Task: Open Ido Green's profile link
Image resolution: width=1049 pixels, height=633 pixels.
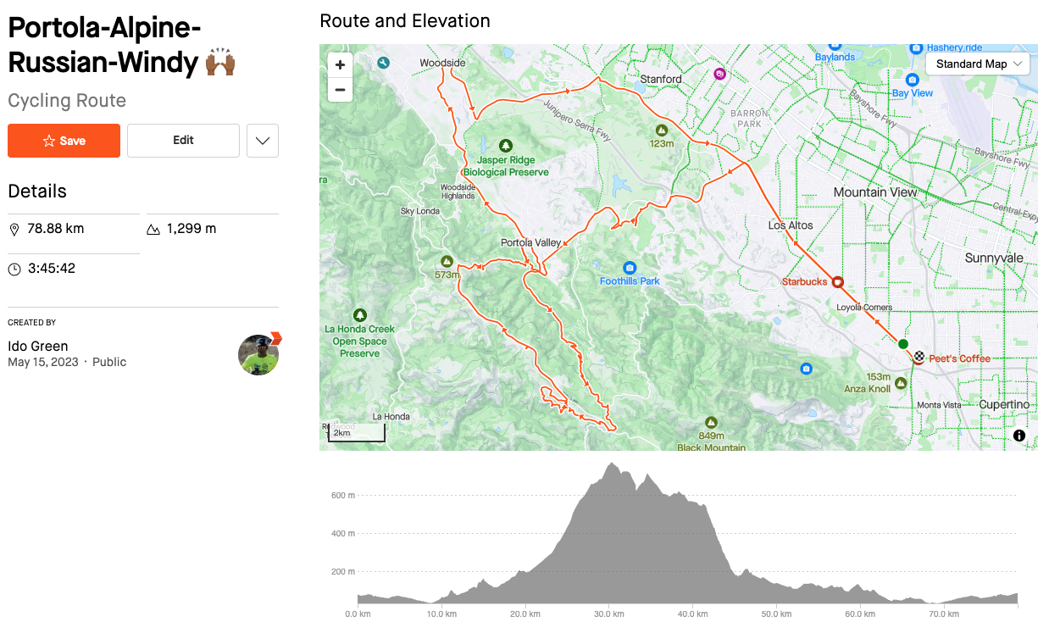Action: [38, 346]
